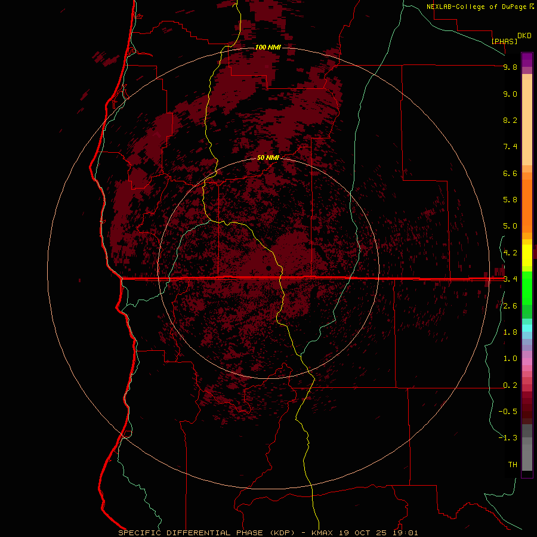Click the 3.4 value on the scale
The width and height of the screenshot is (537, 537).
(510, 279)
